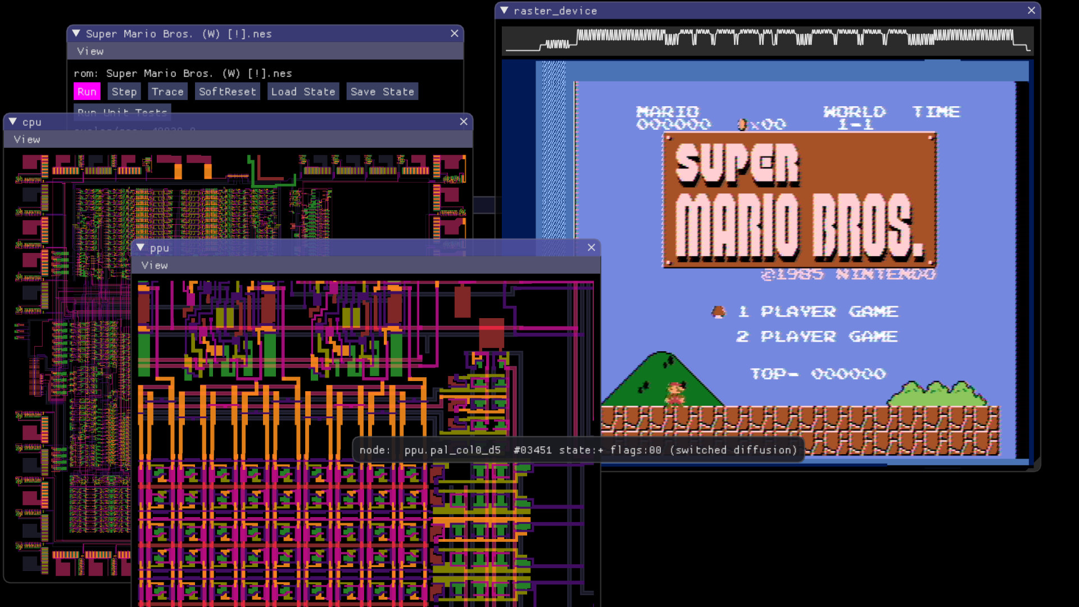This screenshot has width=1079, height=607.
Task: Click the Load State button
Action: (303, 92)
